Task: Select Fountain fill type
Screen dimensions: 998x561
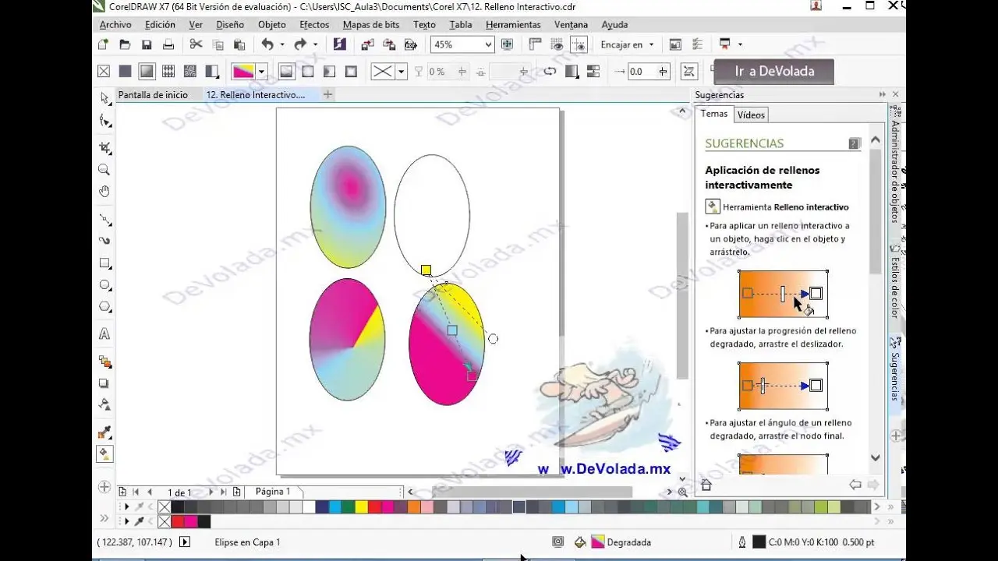Action: click(x=147, y=71)
